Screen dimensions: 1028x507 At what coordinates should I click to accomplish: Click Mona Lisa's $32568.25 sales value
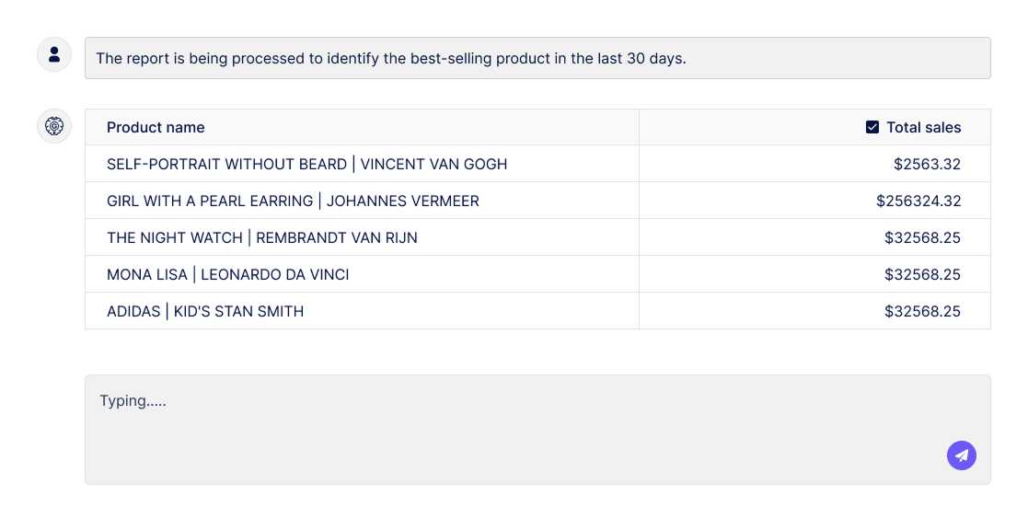point(922,274)
